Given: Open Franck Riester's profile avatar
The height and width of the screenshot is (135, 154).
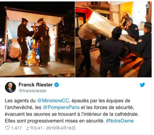Looking at the screenshot, I should (10, 87).
